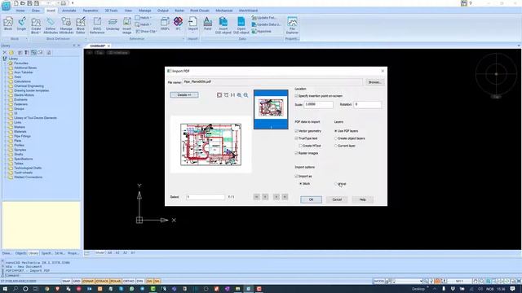The height and width of the screenshot is (293, 522).
Task: Open the Mechanical ribbon tab
Action: click(224, 11)
